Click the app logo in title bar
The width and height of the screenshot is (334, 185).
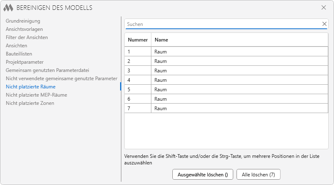pyautogui.click(x=8, y=7)
